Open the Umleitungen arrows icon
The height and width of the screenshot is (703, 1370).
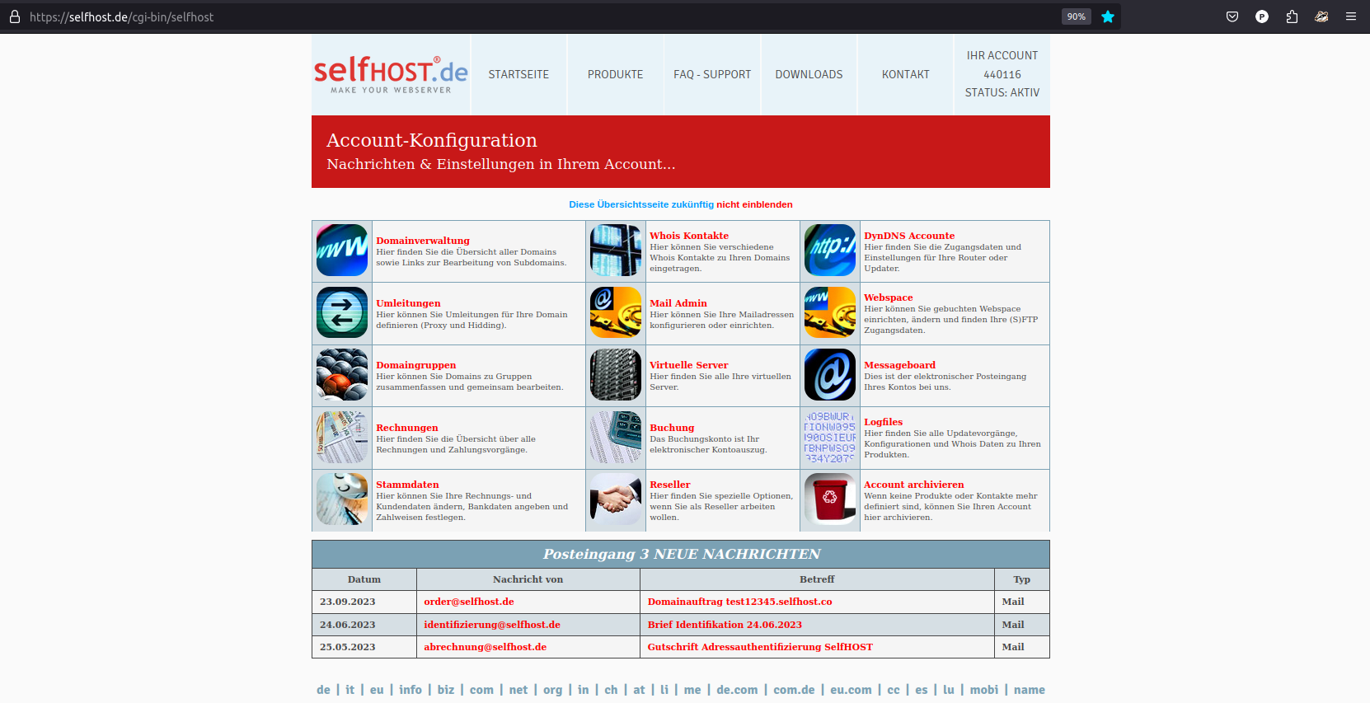point(342,312)
